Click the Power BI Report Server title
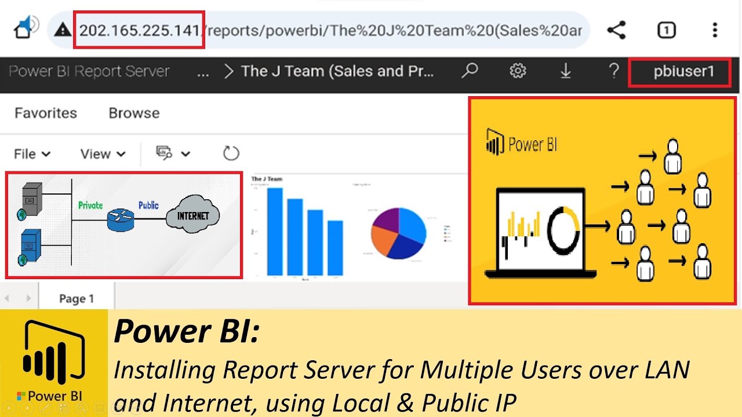The image size is (742, 417). (x=89, y=71)
